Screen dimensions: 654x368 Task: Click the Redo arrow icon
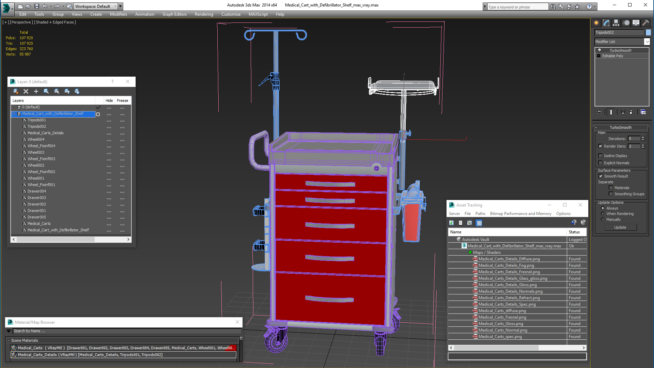57,6
